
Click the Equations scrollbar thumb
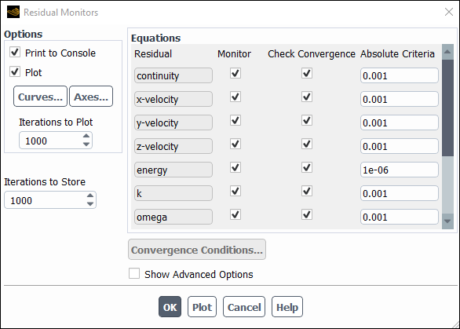(x=447, y=108)
